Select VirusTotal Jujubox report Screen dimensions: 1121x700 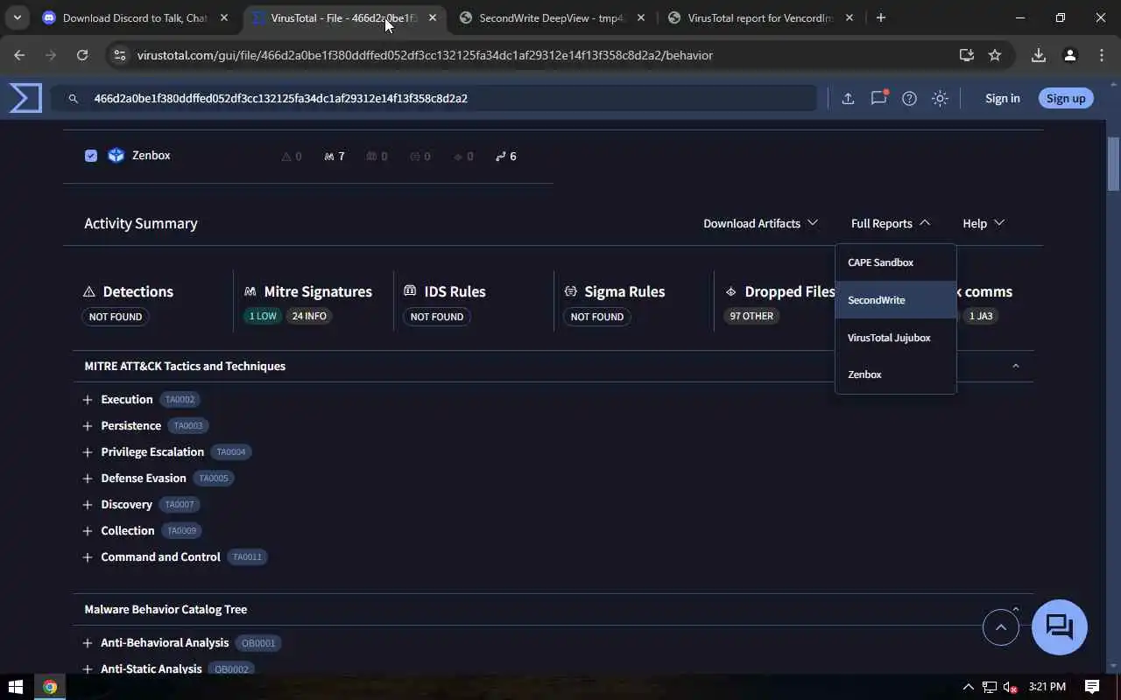(895, 338)
